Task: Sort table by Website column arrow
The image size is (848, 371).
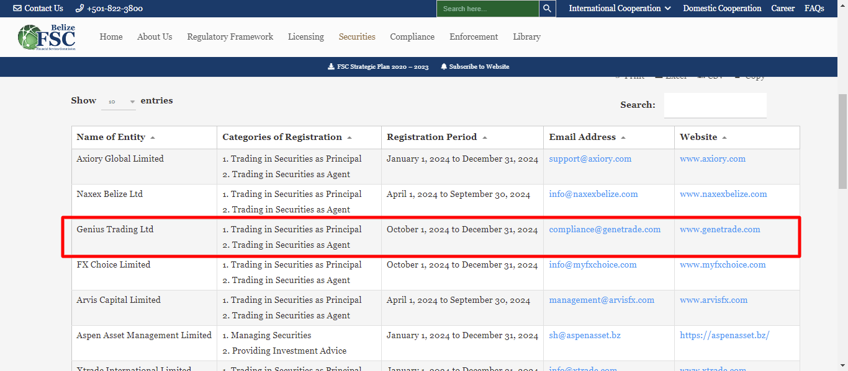Action: click(724, 137)
